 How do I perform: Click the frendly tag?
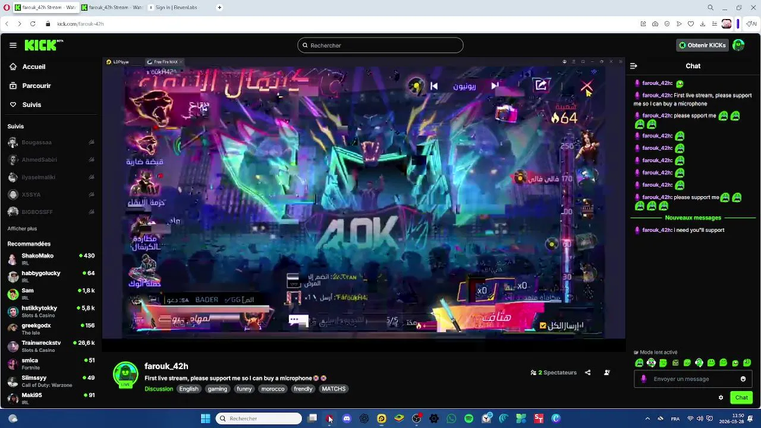click(x=303, y=389)
